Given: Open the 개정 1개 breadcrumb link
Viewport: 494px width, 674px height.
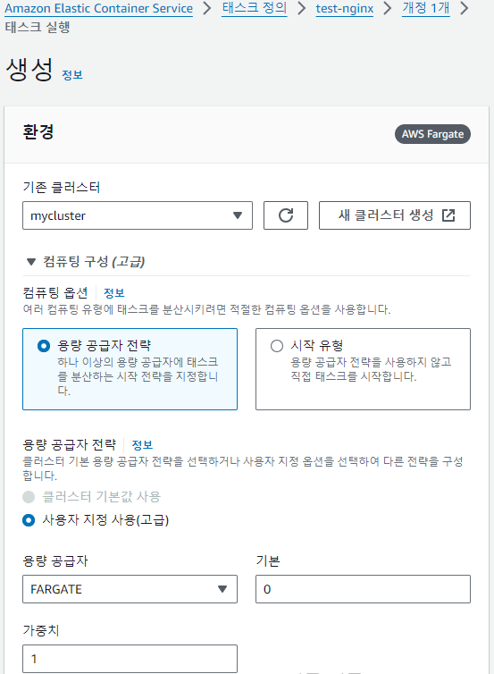Looking at the screenshot, I should click(426, 8).
